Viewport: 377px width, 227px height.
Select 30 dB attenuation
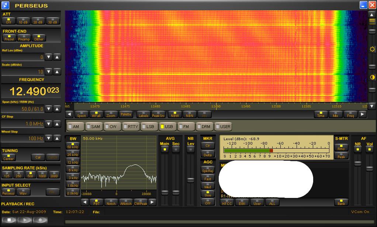coord(53,21)
